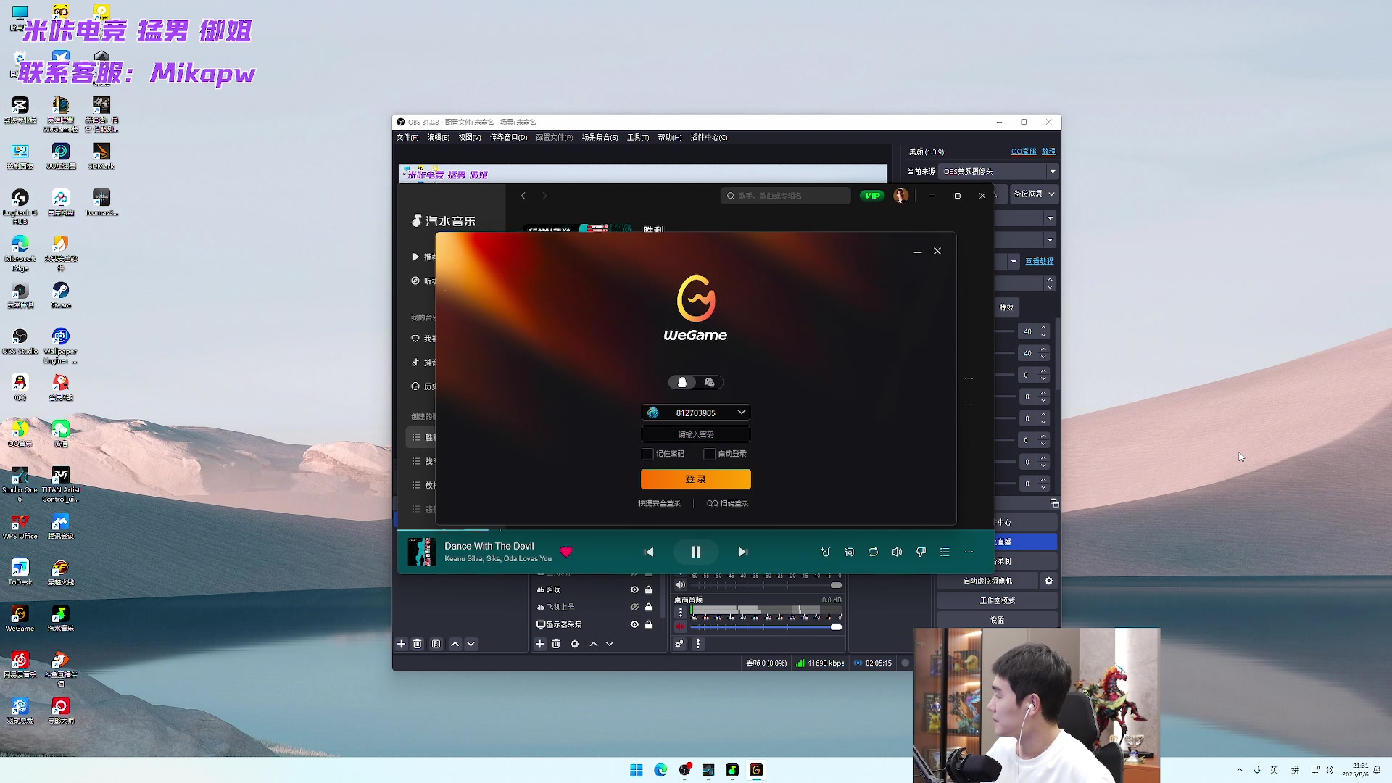The image size is (1392, 783).
Task: Add a new OBS source plus icon
Action: tap(539, 644)
